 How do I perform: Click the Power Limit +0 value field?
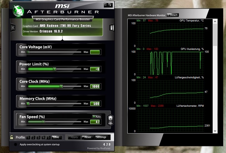(95, 69)
